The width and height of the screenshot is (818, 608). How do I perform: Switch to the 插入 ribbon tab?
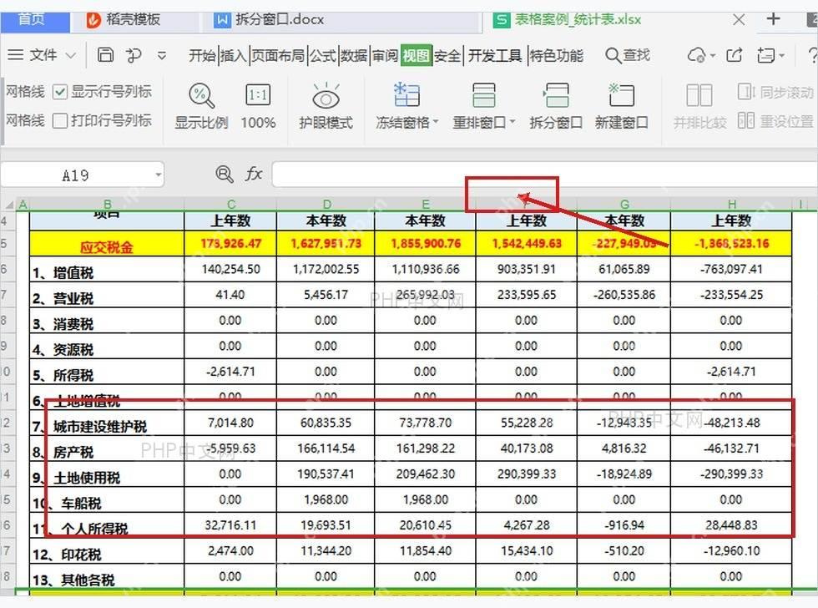coord(233,55)
